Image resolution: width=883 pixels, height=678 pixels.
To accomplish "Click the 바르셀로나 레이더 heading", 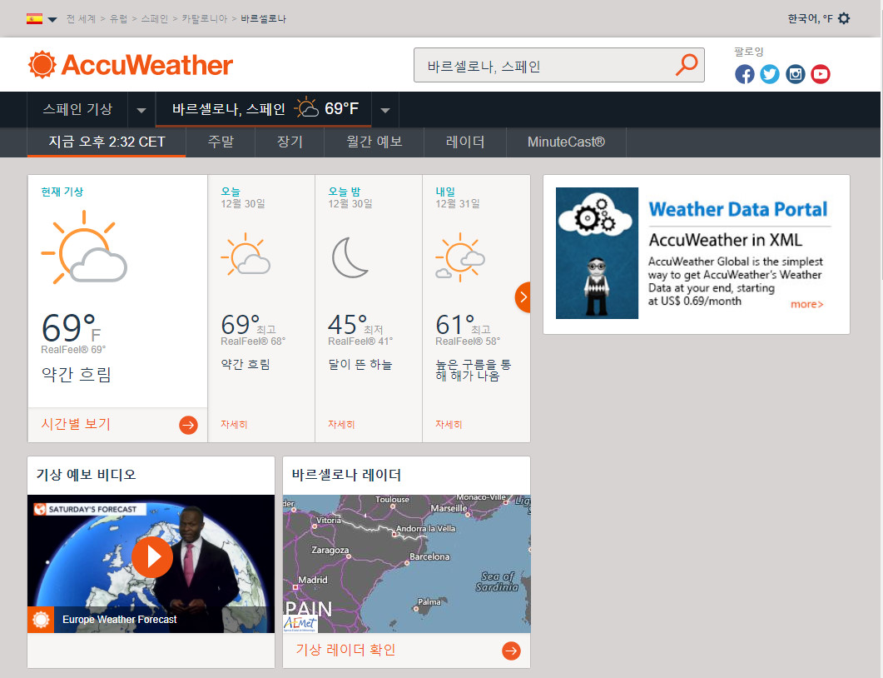I will 346,475.
